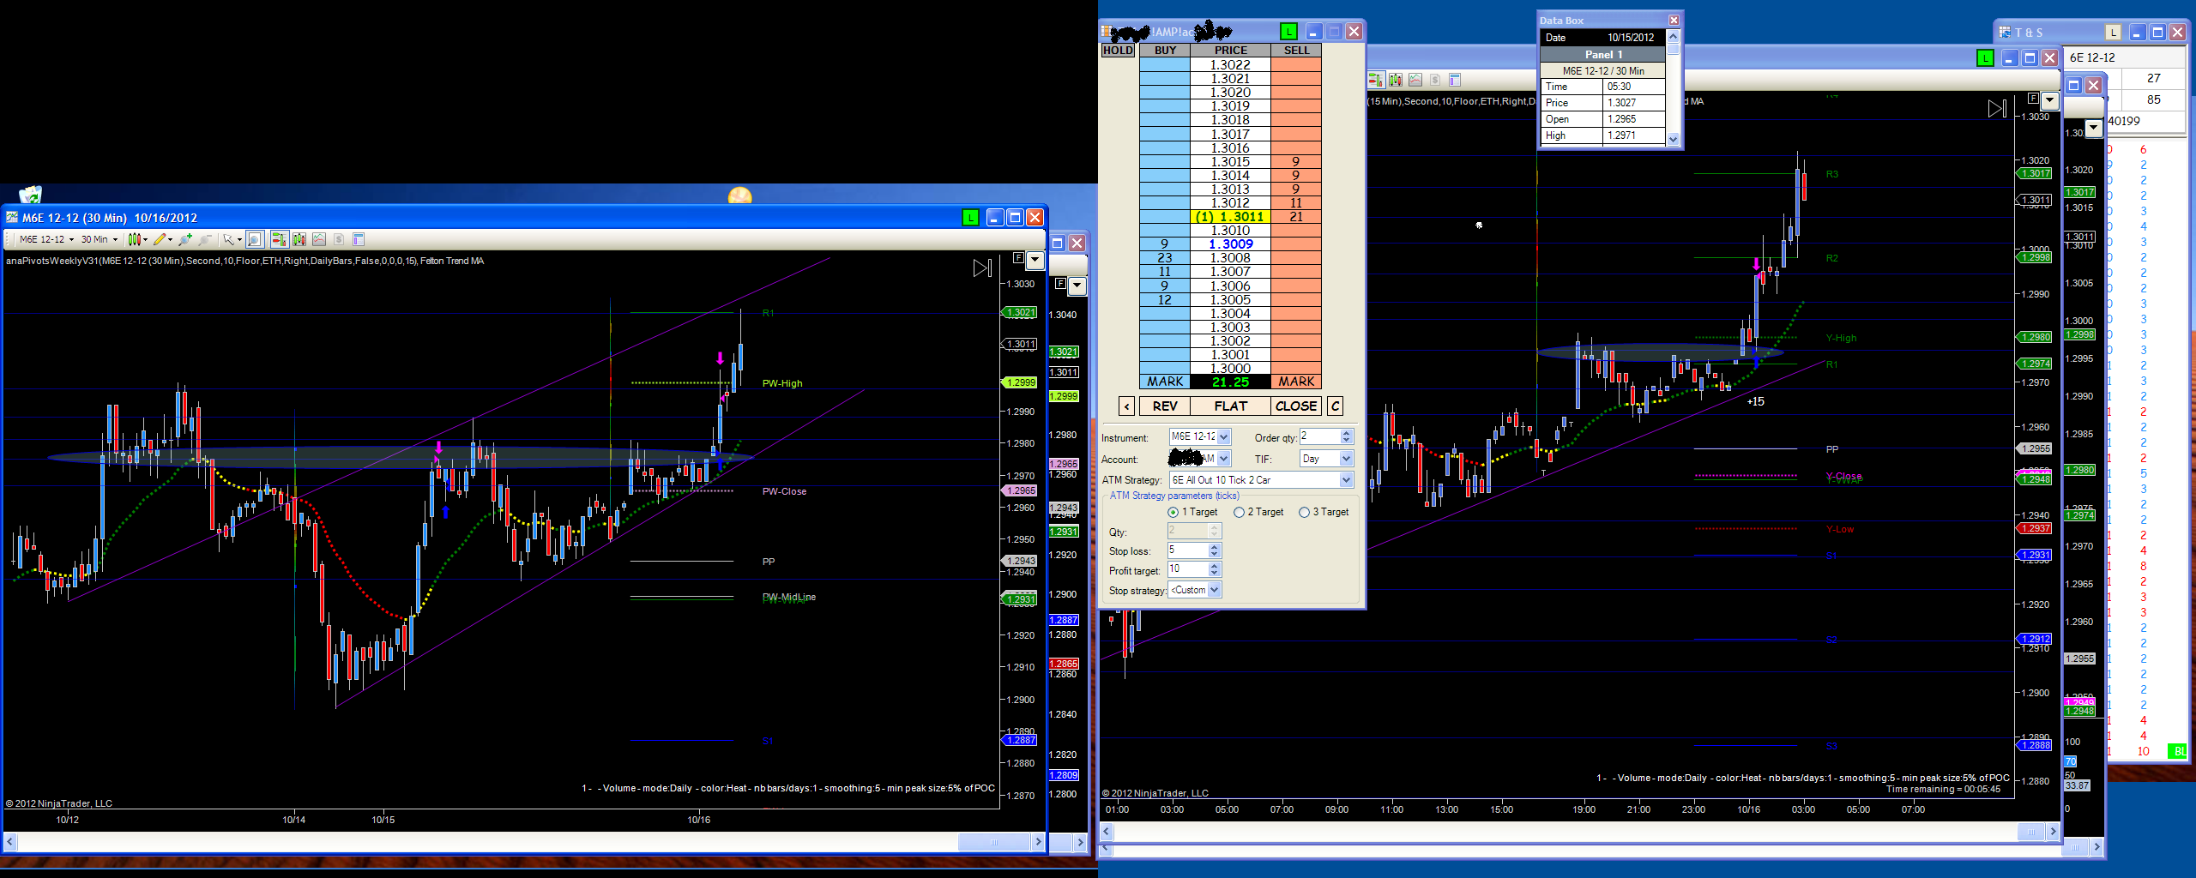Click green L link button in left chart title
The height and width of the screenshot is (878, 2196).
point(970,218)
